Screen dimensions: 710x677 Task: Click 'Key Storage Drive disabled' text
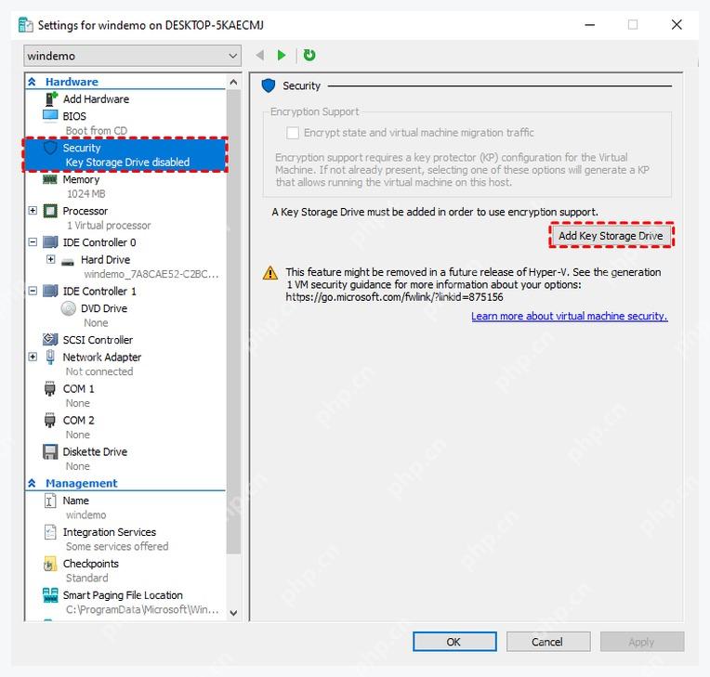[127, 162]
